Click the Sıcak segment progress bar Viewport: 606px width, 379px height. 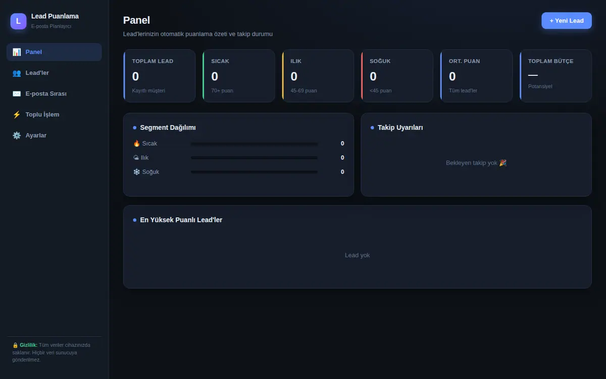[x=255, y=144]
